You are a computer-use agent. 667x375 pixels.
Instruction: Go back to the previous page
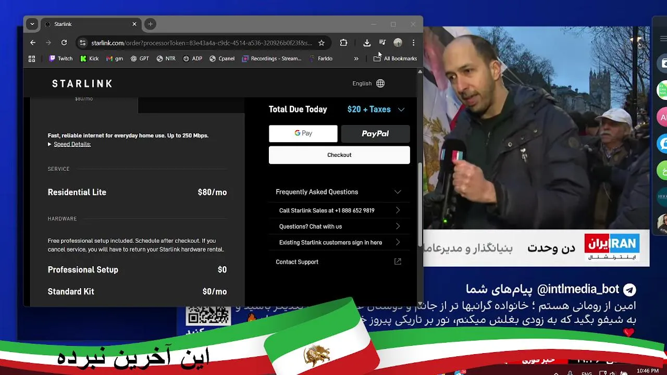tap(33, 43)
